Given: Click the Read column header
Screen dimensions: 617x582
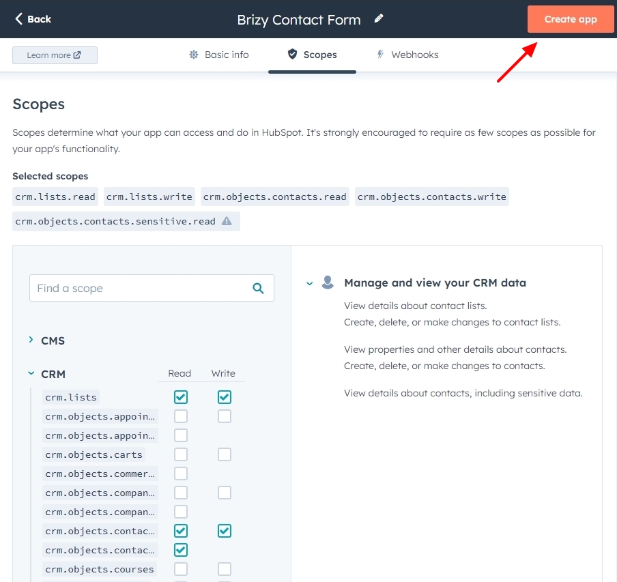Looking at the screenshot, I should (180, 373).
